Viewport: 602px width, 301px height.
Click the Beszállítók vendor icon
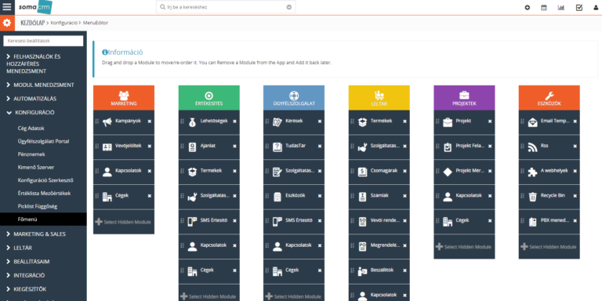tap(362, 271)
